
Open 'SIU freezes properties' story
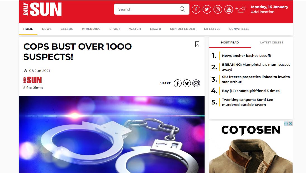click(256, 79)
